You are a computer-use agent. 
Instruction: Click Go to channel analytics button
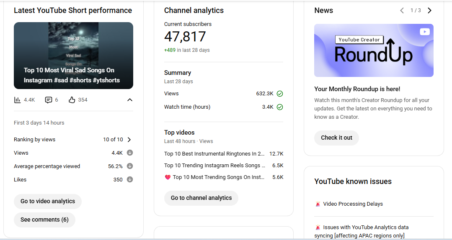[201, 198]
